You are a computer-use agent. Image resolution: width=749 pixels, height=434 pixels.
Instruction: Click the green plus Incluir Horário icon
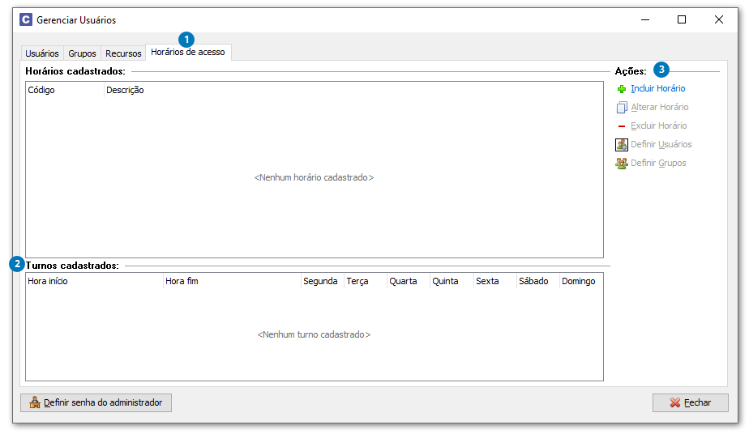pyautogui.click(x=622, y=89)
